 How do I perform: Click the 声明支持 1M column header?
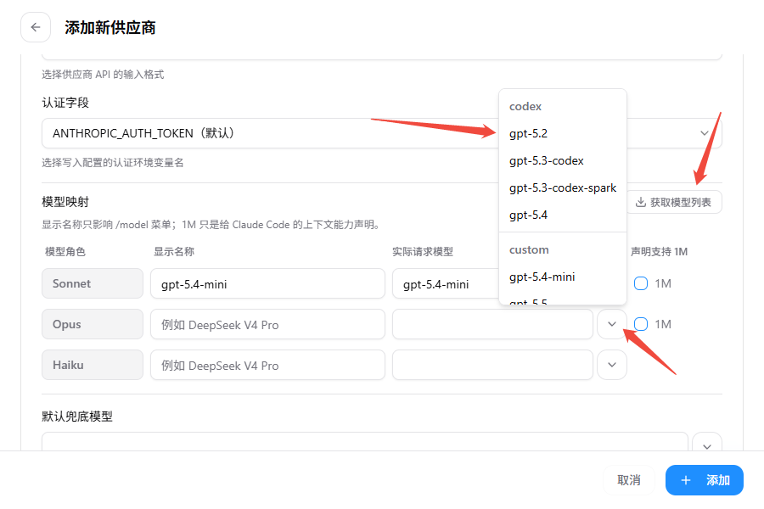[x=660, y=252]
